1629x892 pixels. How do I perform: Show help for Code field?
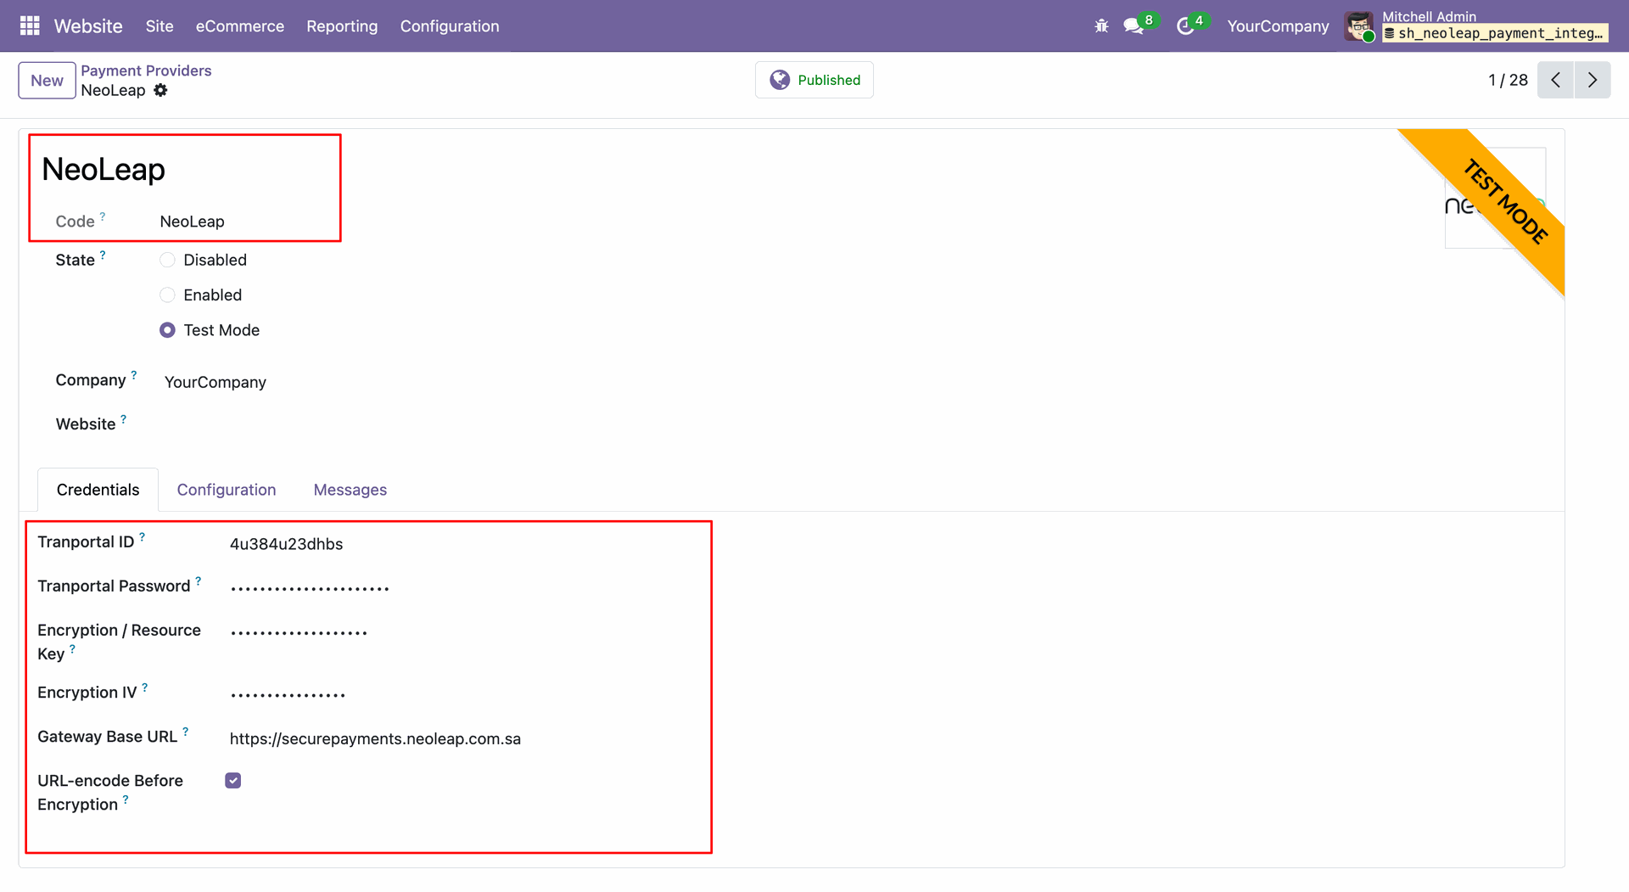(103, 216)
